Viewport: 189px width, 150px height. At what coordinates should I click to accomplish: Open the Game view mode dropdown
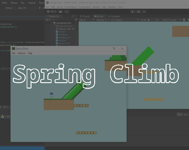(x=87, y=20)
